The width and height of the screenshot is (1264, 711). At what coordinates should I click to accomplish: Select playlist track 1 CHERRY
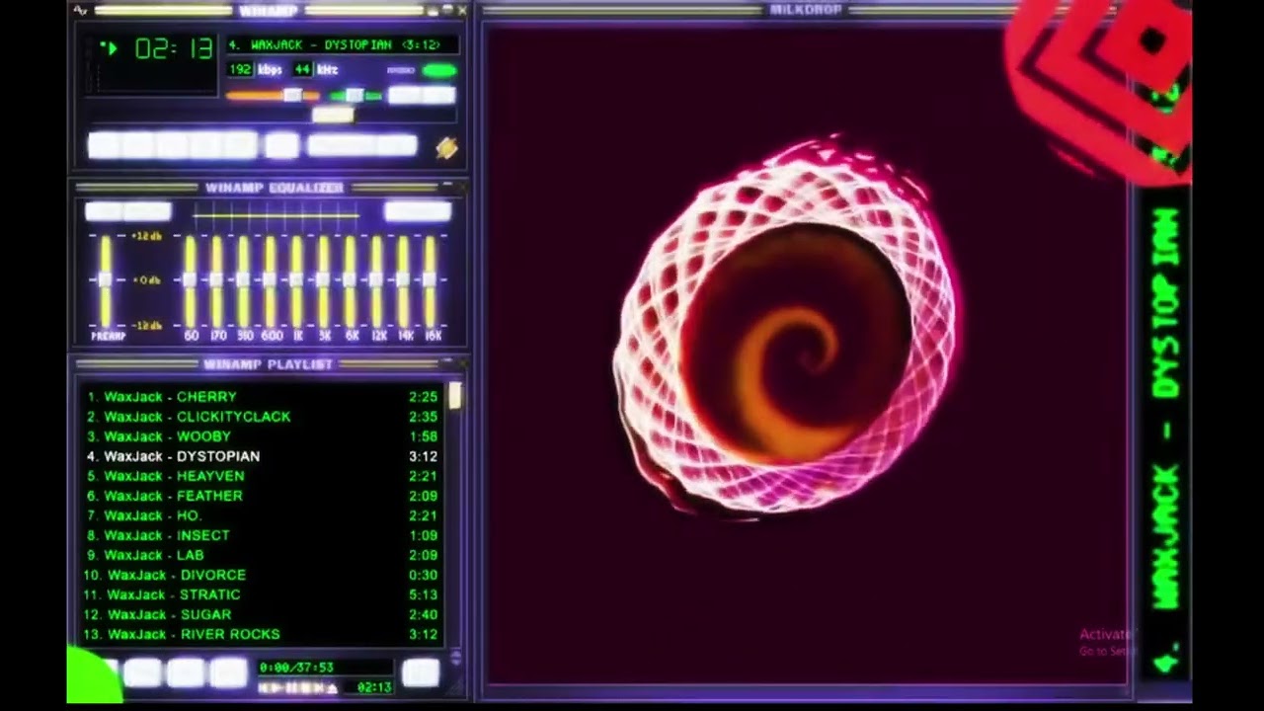tap(262, 397)
